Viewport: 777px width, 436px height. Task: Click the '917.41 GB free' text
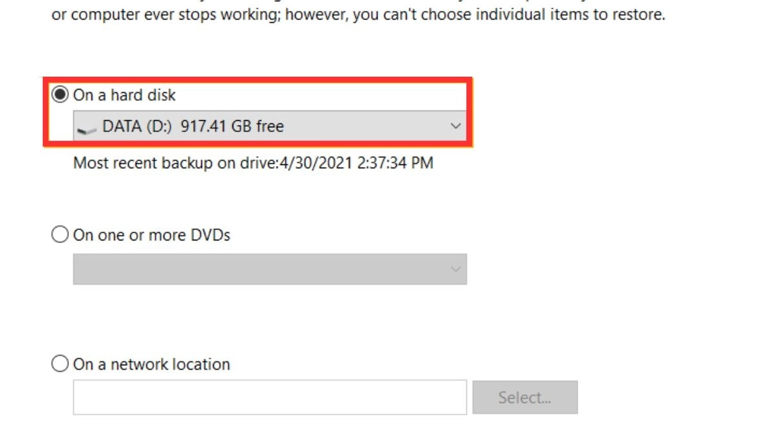coord(232,126)
